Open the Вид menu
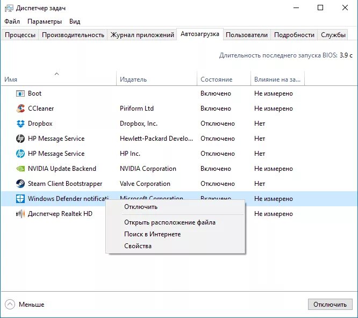 [75, 21]
